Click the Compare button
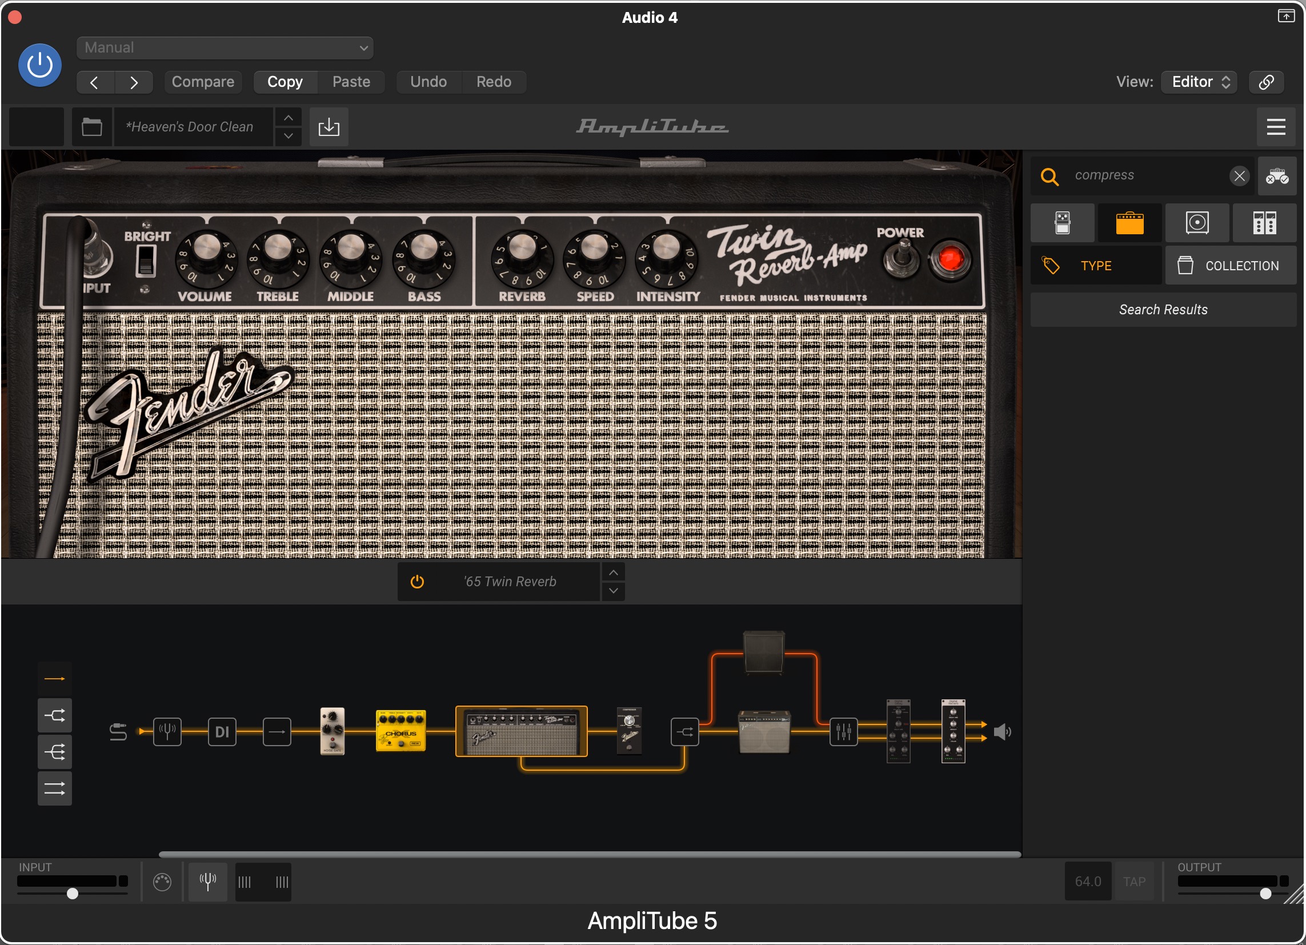Image resolution: width=1306 pixels, height=945 pixels. pos(203,82)
